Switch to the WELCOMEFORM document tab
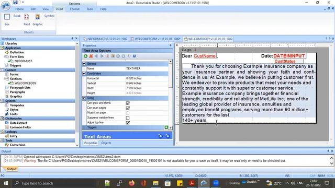Viewport: 335px width, 188px height. (x=156, y=39)
